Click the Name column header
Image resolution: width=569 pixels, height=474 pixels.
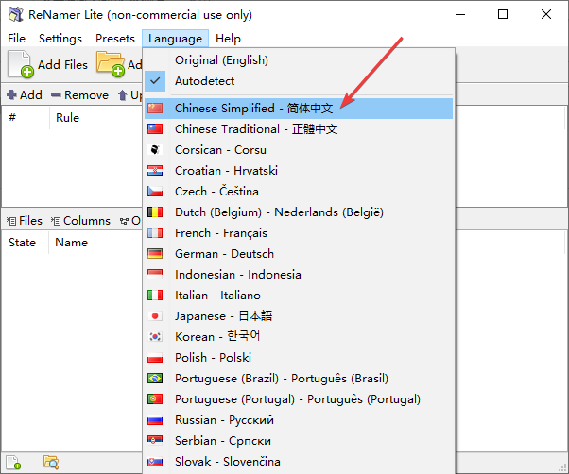pyautogui.click(x=71, y=243)
